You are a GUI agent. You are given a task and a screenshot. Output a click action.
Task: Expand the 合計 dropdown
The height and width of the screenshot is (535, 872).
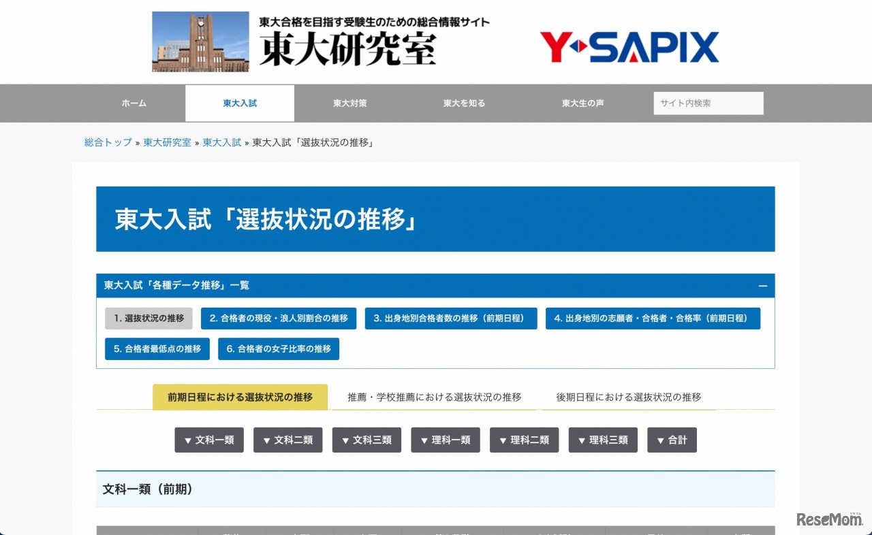click(x=672, y=440)
